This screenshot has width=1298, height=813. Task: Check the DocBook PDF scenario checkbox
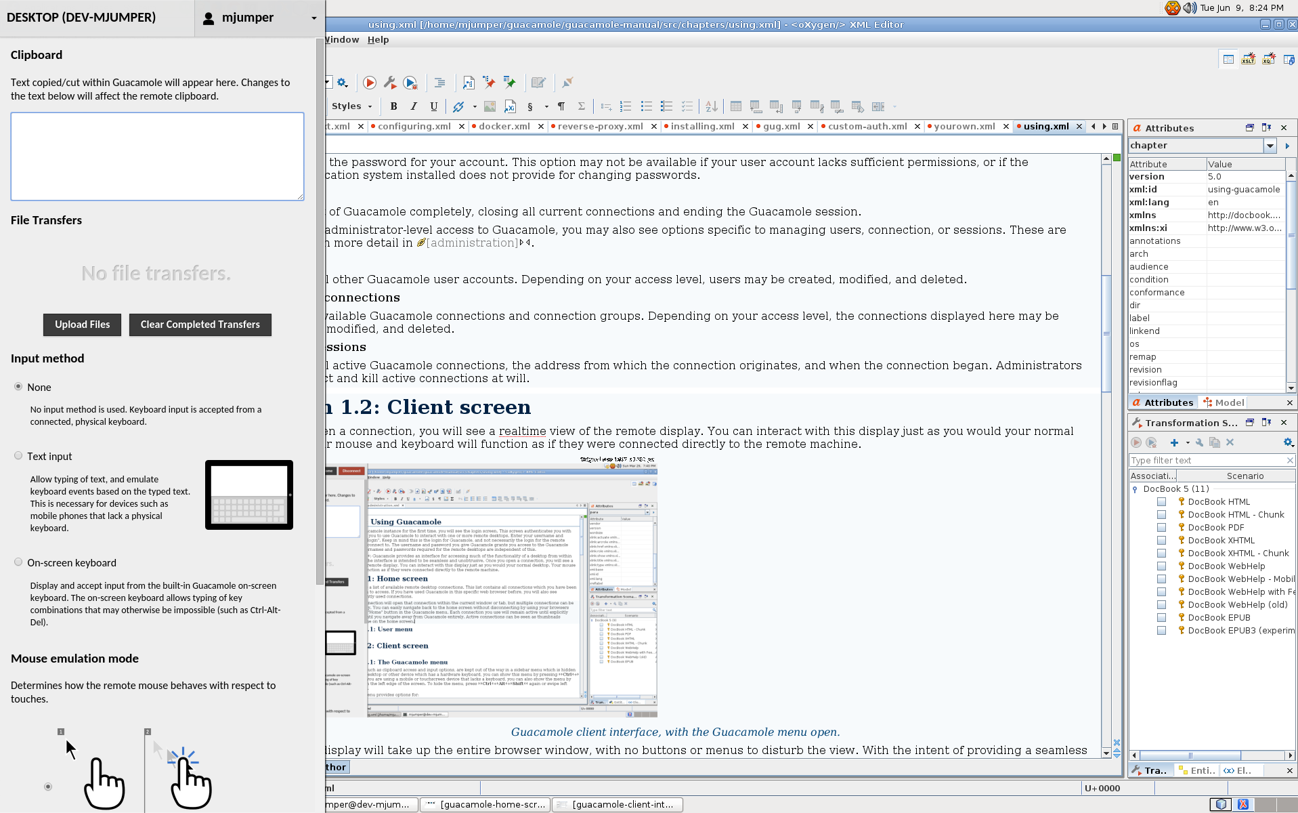[x=1161, y=527]
